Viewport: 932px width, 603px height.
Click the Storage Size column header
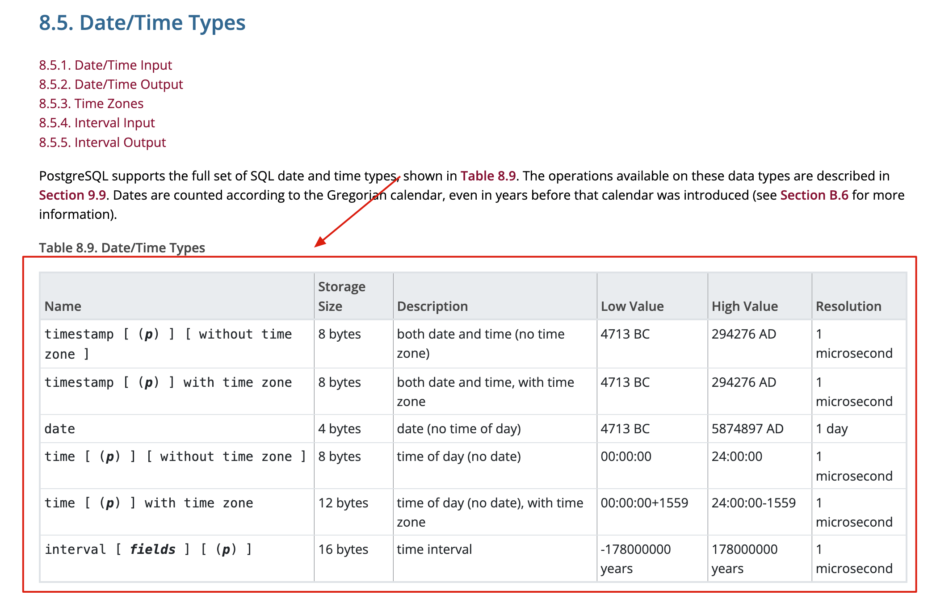341,296
